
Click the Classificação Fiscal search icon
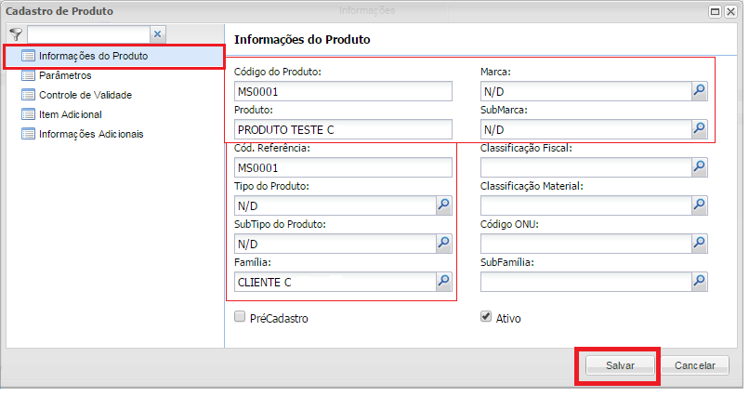(x=700, y=167)
